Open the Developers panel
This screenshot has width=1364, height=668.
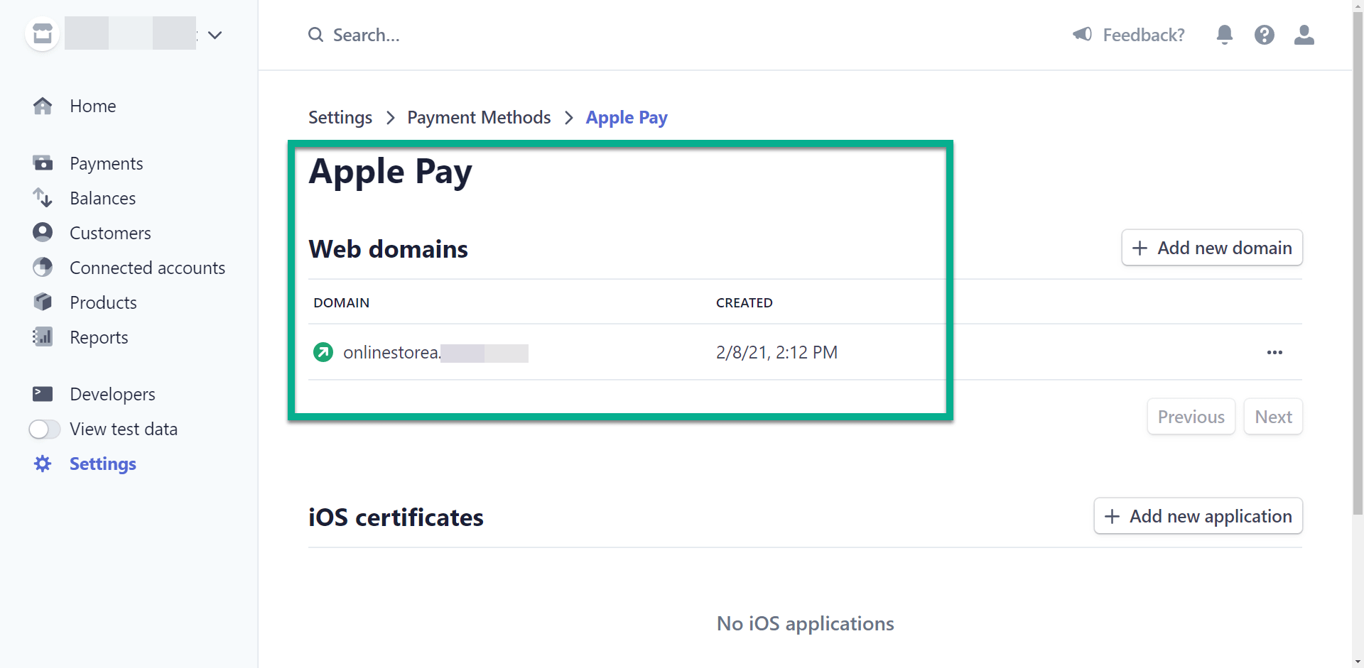(x=112, y=394)
